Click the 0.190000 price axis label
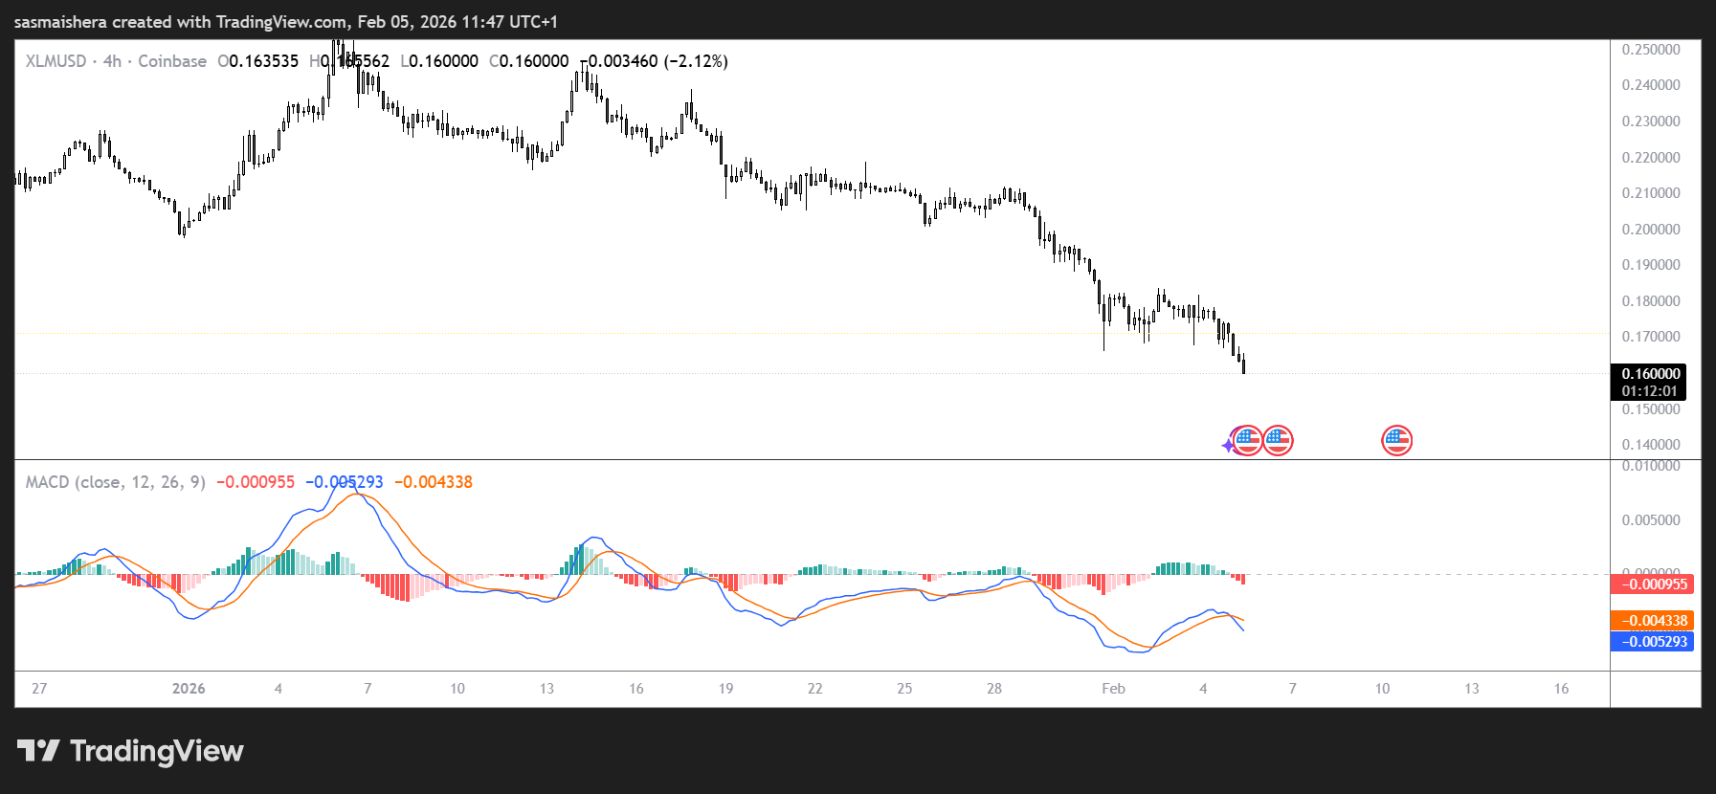This screenshot has height=794, width=1716. tap(1651, 265)
